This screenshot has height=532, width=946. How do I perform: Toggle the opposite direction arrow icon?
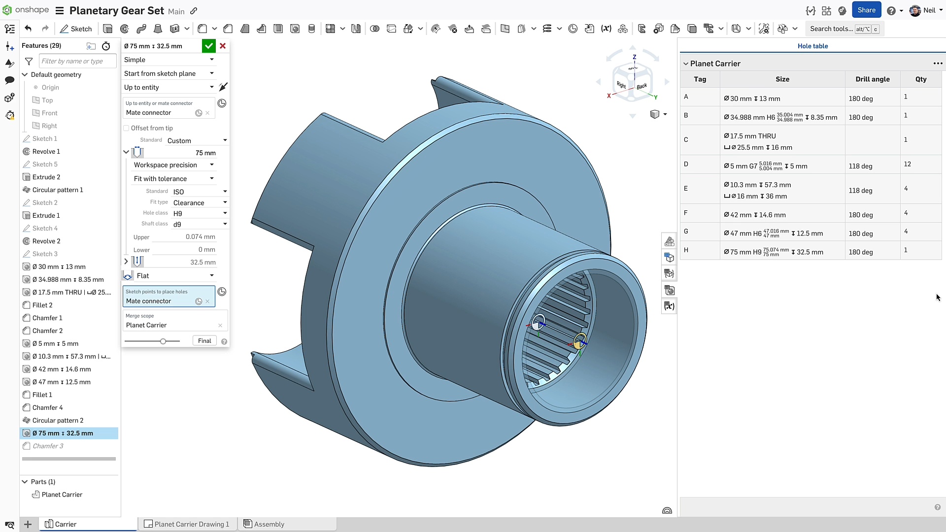click(x=223, y=87)
